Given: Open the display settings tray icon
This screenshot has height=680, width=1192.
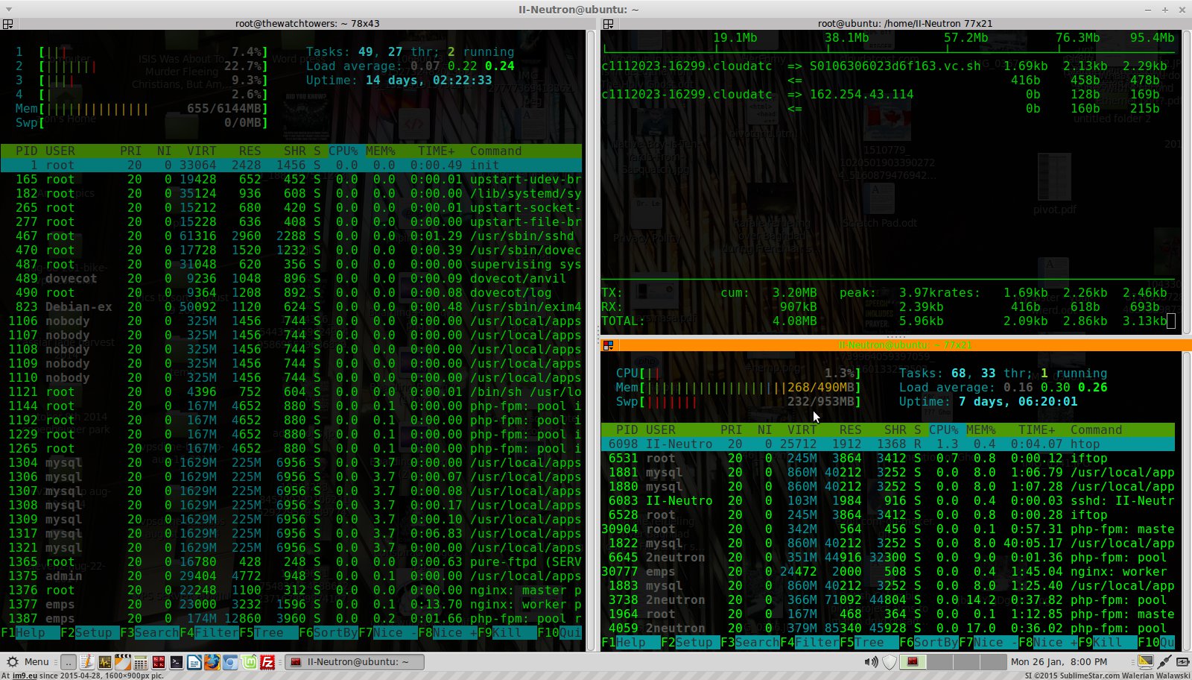Looking at the screenshot, I should pos(1146,662).
